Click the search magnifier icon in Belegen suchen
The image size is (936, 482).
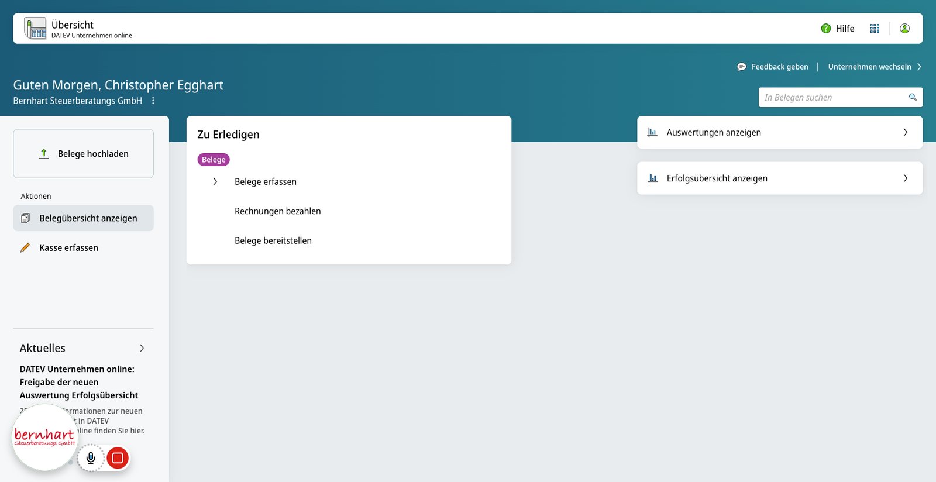(913, 97)
